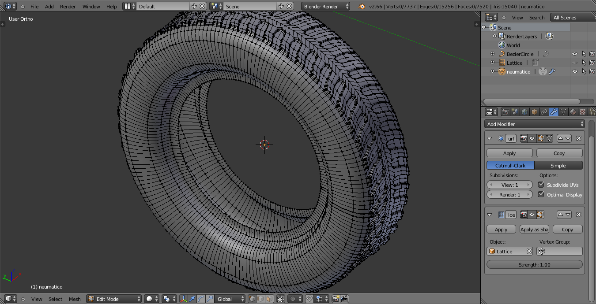The image size is (596, 304).
Task: Remove the Lattice modifier
Action: point(579,215)
